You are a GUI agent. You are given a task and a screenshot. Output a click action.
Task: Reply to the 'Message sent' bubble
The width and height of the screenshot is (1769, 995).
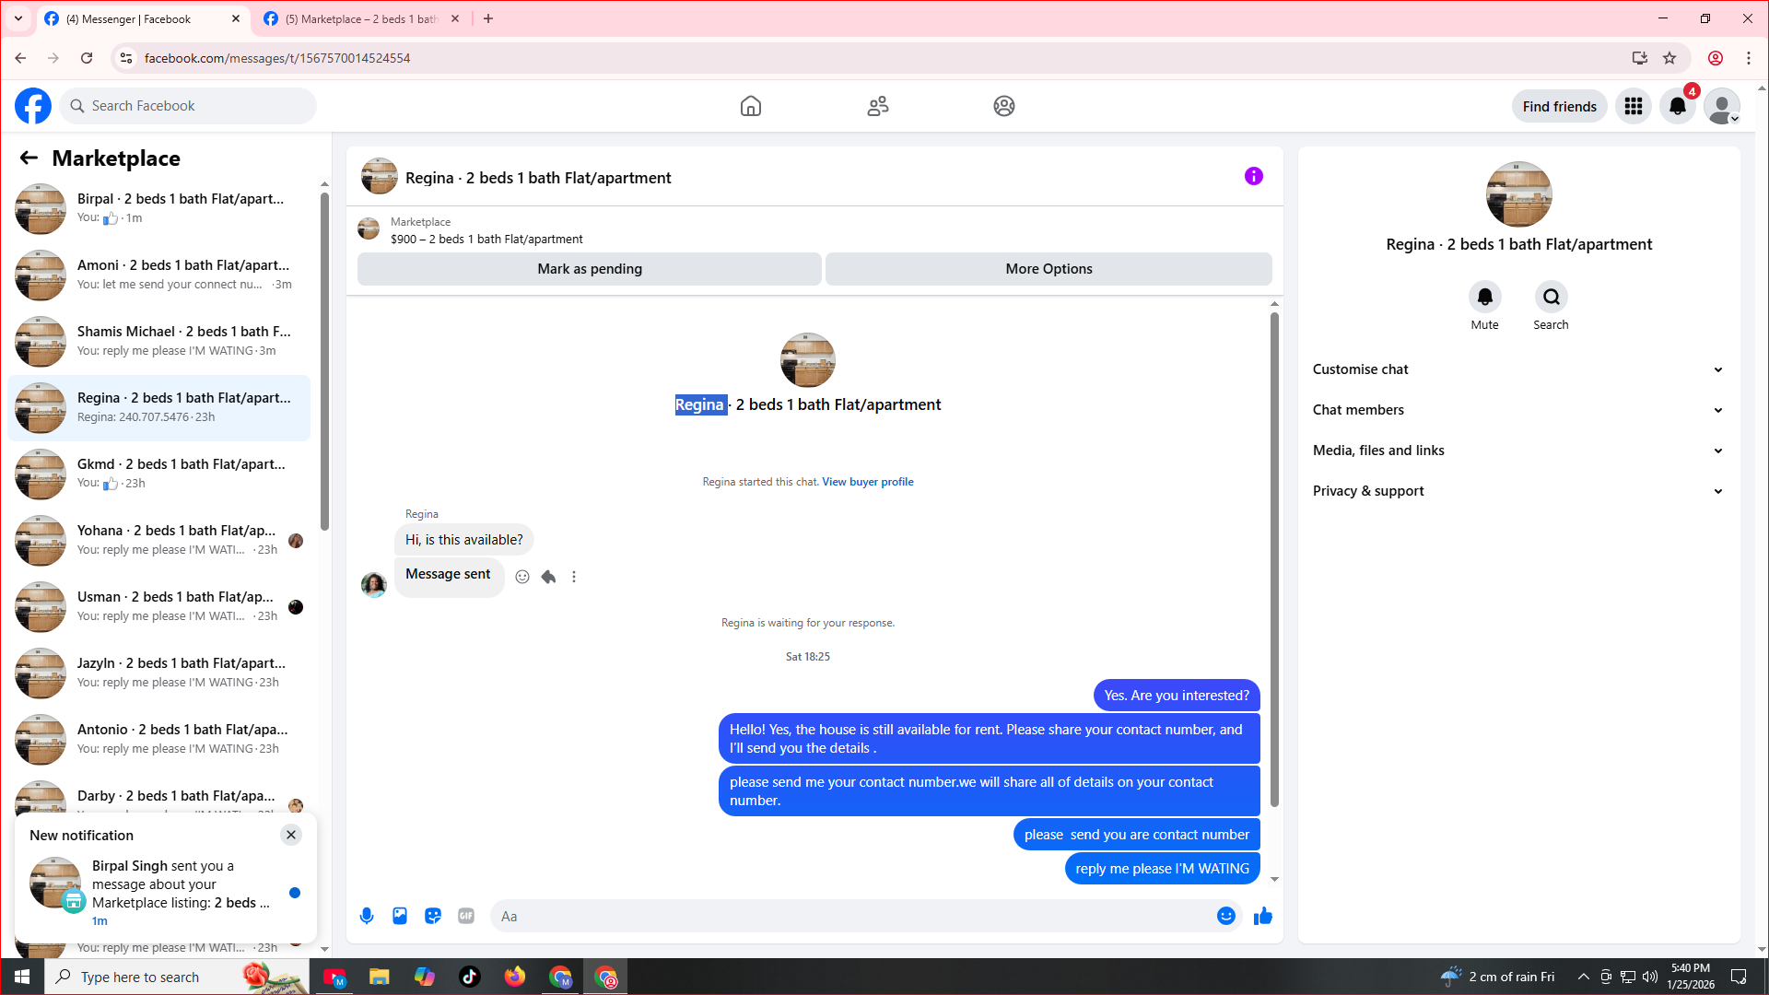[x=548, y=577]
